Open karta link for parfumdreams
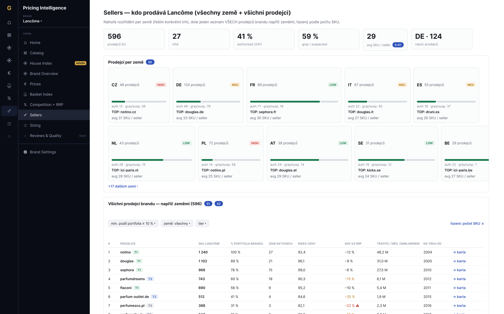 [x=459, y=279]
